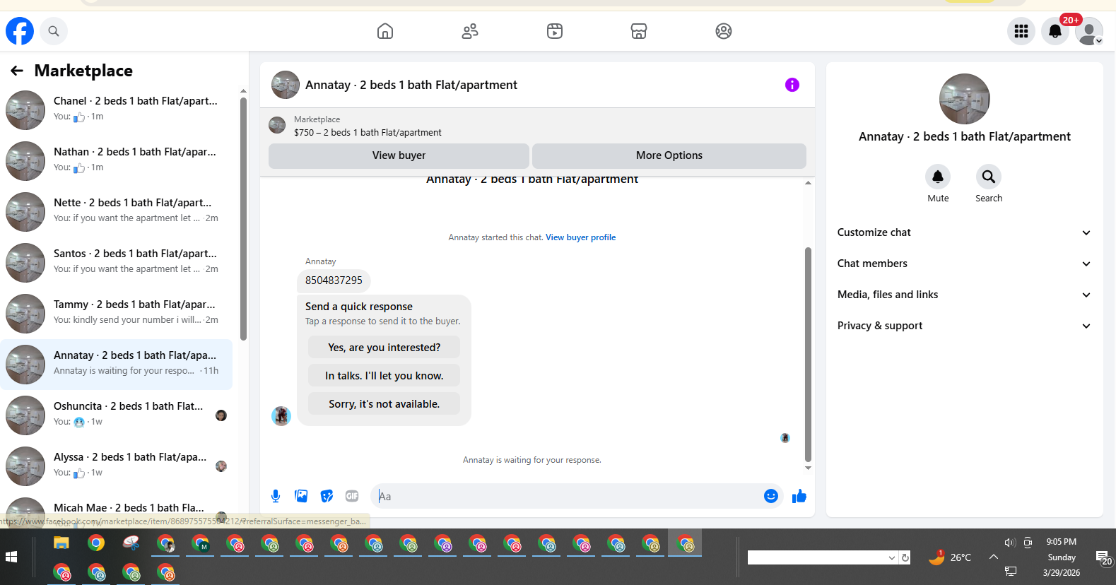
Task: Click the taskbar refresh icon beside address box
Action: click(x=905, y=557)
